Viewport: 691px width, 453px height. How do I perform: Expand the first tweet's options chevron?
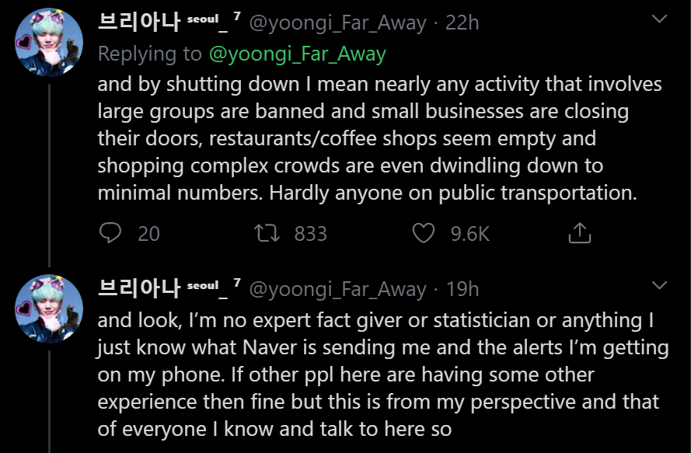click(x=659, y=19)
